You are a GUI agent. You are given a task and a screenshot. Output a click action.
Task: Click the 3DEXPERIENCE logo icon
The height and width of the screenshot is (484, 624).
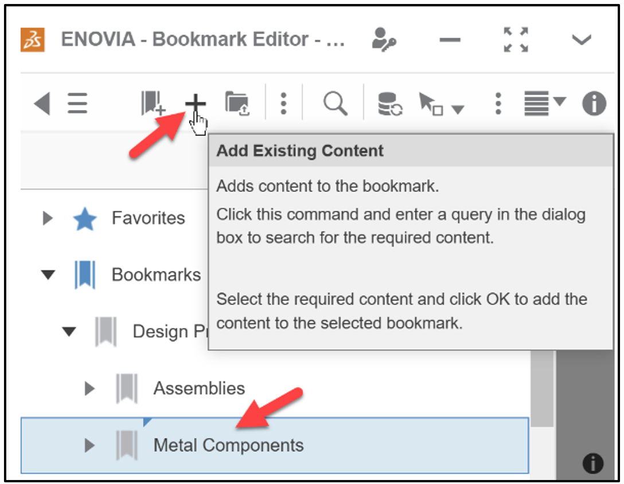click(x=32, y=39)
